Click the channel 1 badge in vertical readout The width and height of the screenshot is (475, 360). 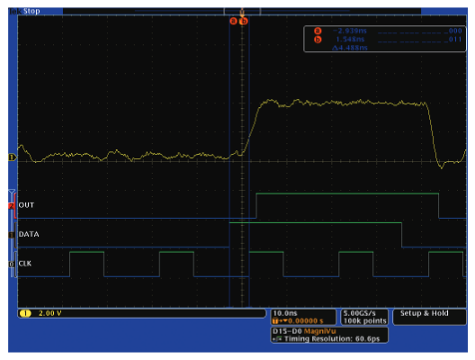[x=25, y=313]
